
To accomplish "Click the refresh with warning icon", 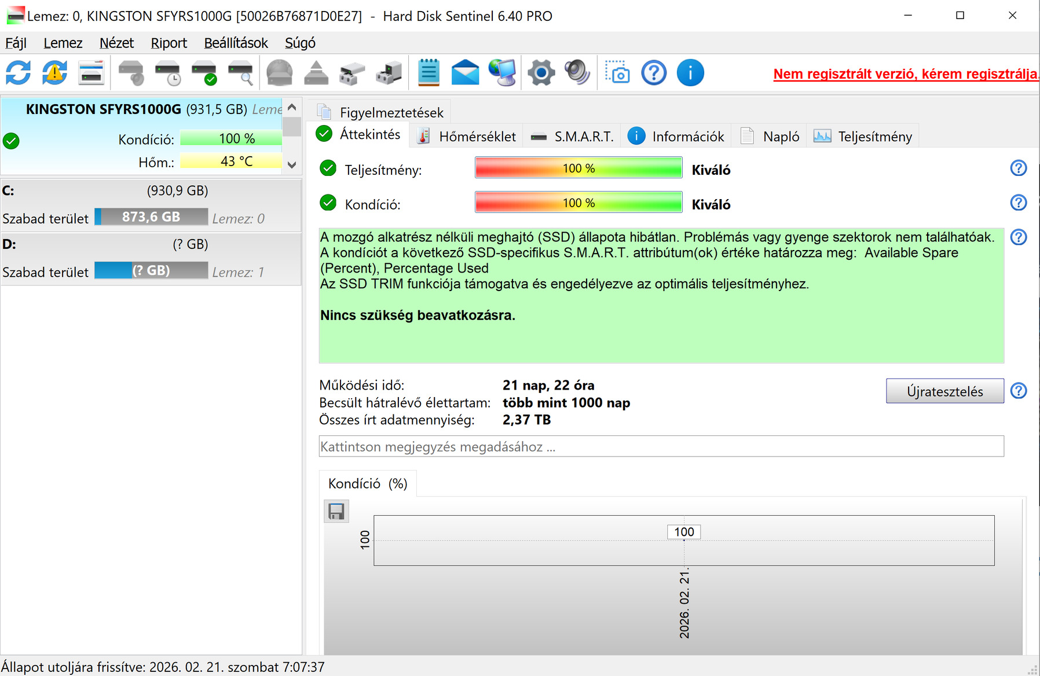I will point(54,73).
